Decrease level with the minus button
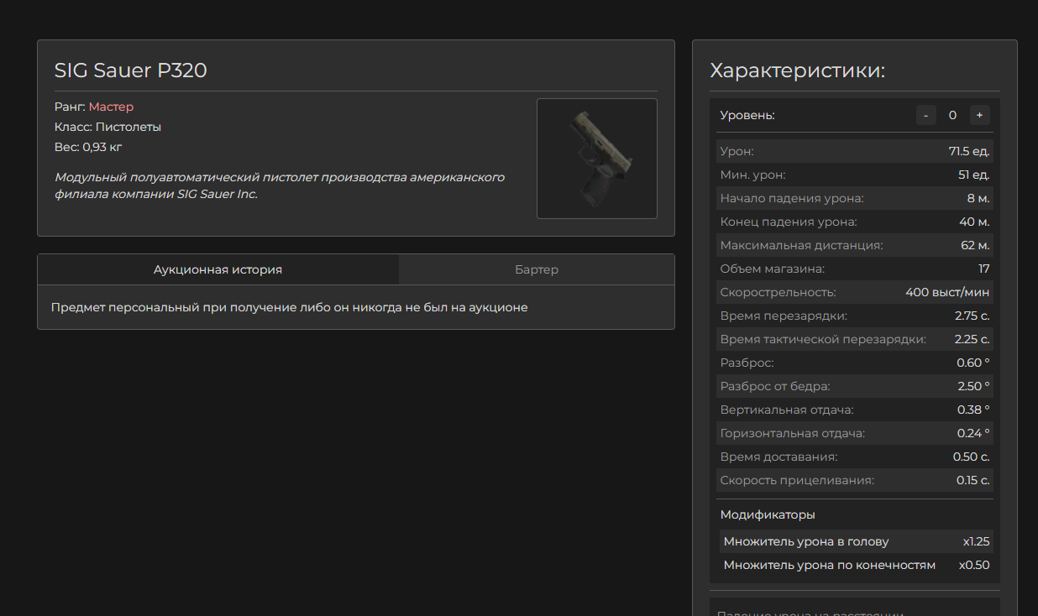1038x616 pixels. [x=925, y=115]
